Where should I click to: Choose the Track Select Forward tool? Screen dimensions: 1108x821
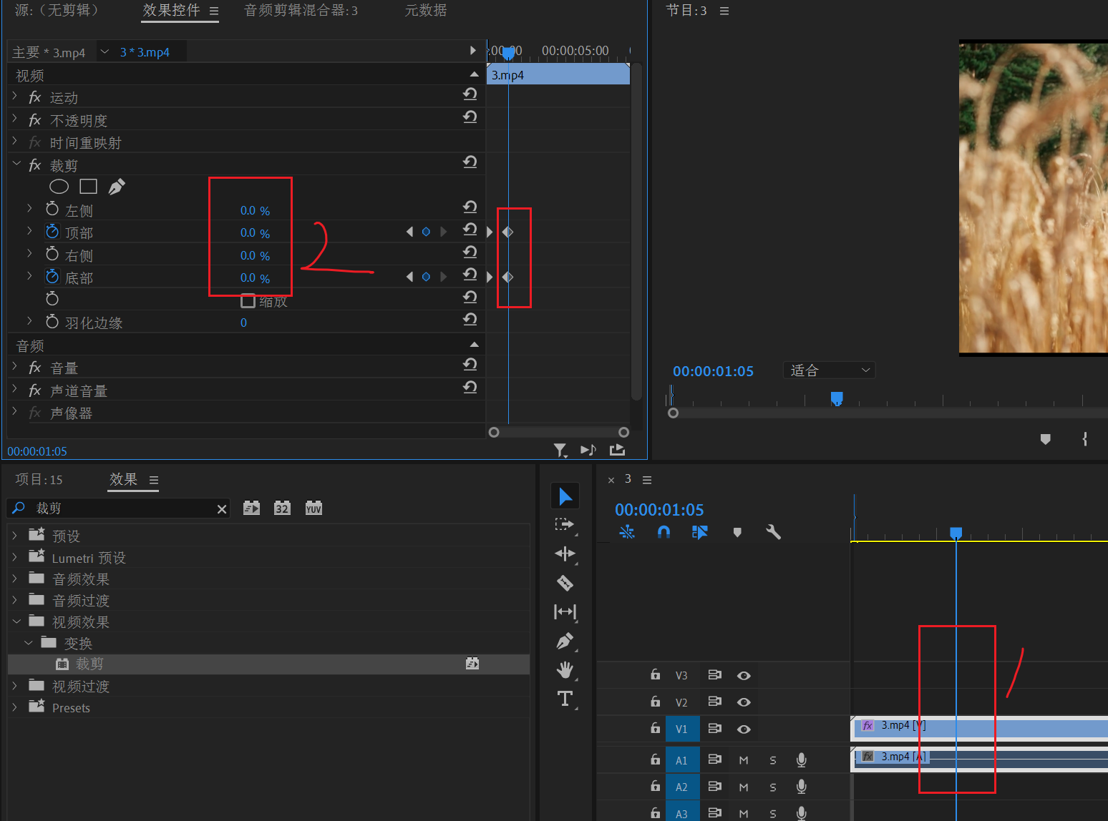click(x=565, y=525)
